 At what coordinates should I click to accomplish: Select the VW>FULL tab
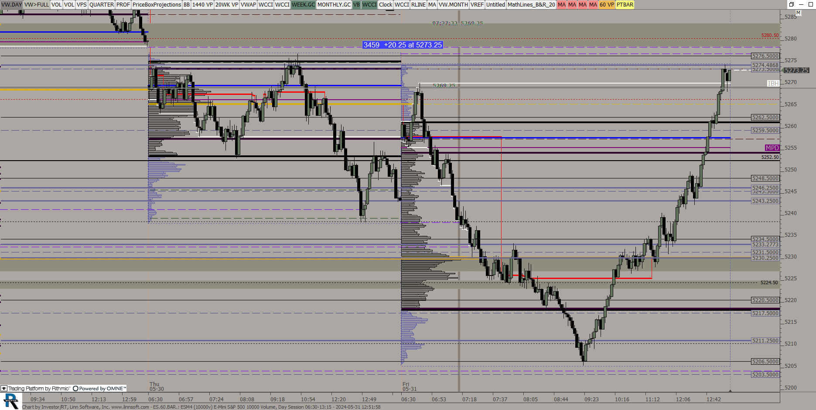point(37,5)
